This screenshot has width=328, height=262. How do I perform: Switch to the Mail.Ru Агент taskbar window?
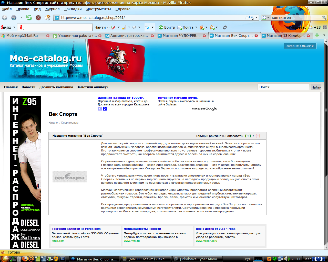(x=146, y=259)
